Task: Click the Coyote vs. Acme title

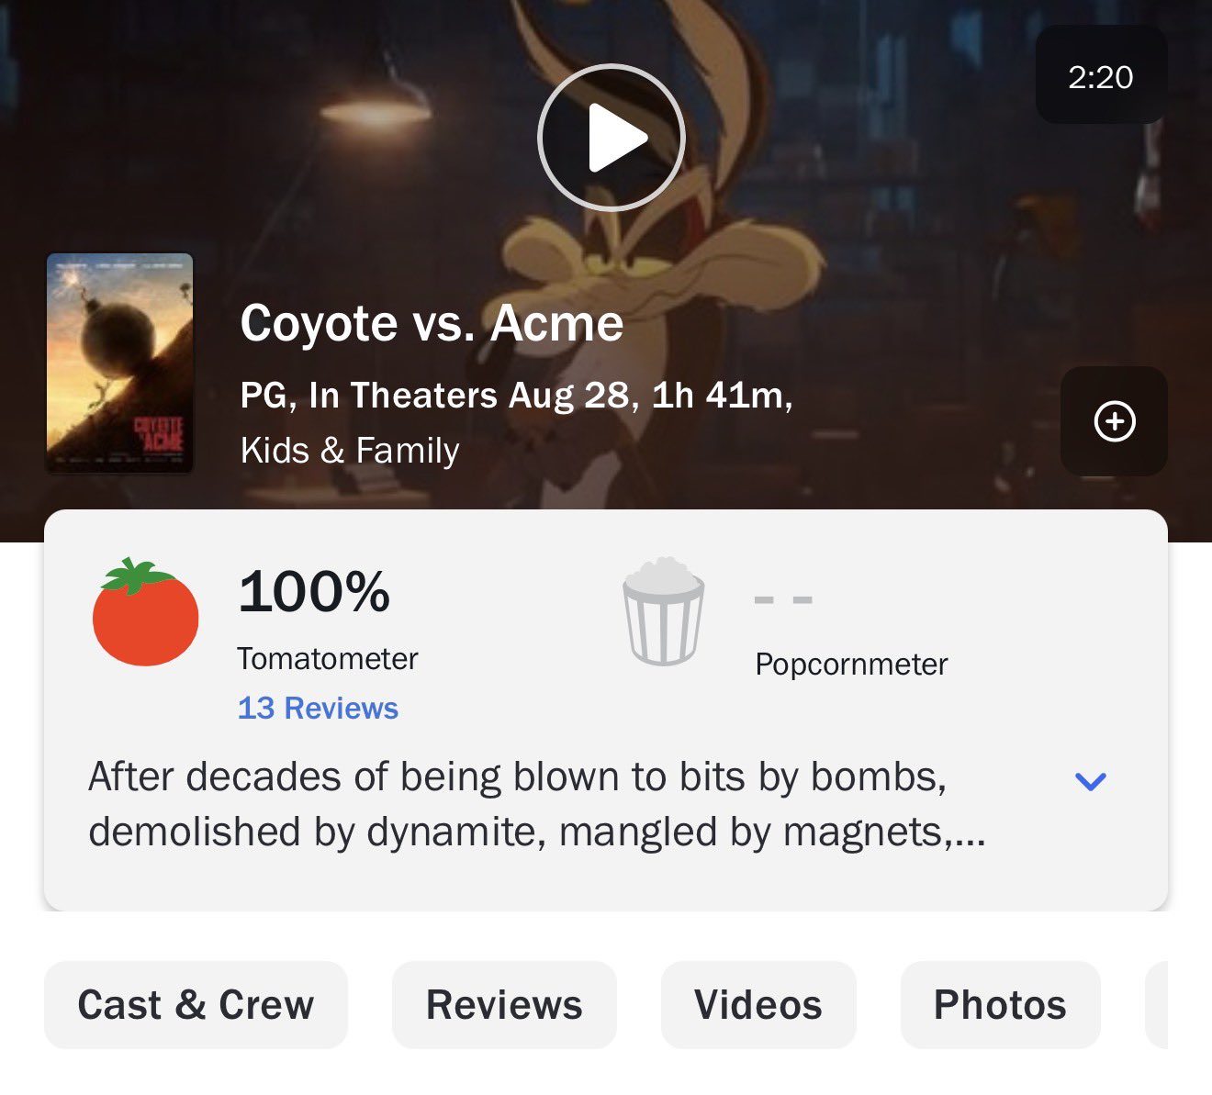Action: (x=432, y=323)
